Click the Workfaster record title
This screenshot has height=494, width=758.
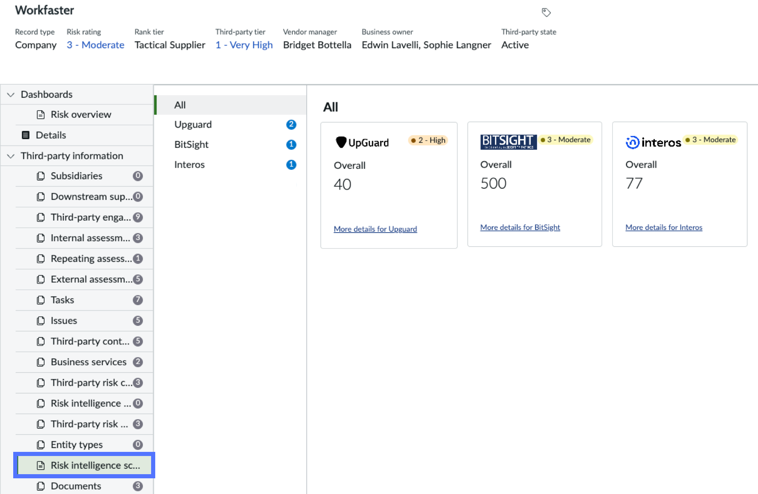tap(45, 10)
